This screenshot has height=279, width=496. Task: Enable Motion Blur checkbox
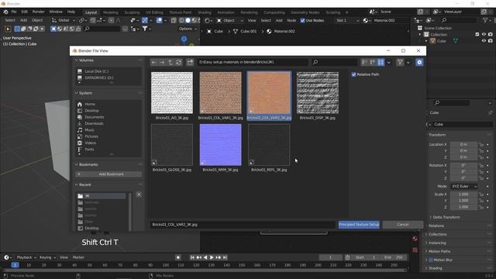(431, 260)
